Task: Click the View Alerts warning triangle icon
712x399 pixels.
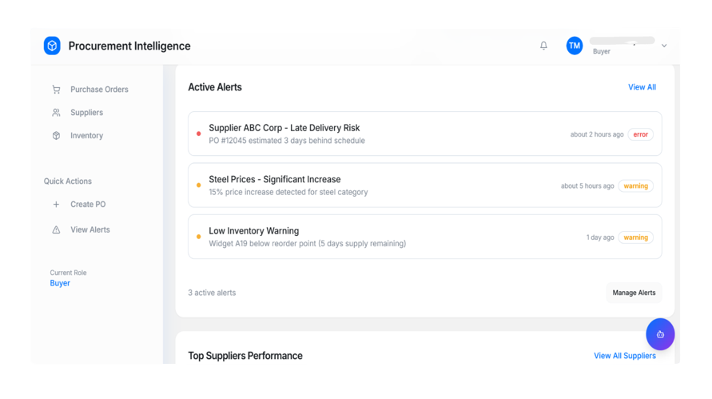Action: 56,230
